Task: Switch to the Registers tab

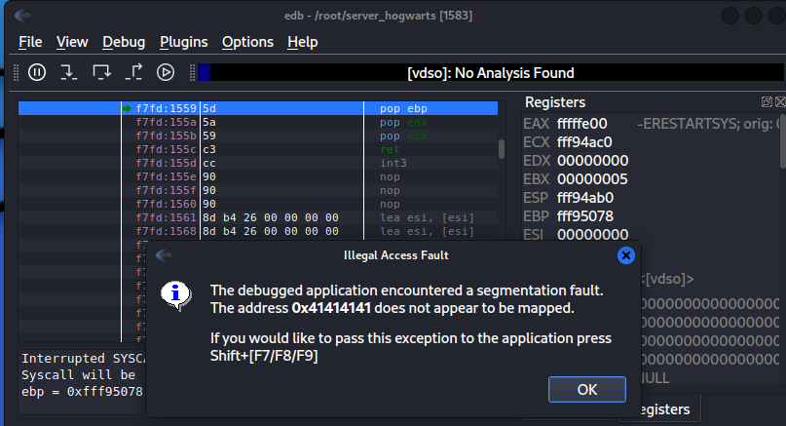Action: pos(664,409)
